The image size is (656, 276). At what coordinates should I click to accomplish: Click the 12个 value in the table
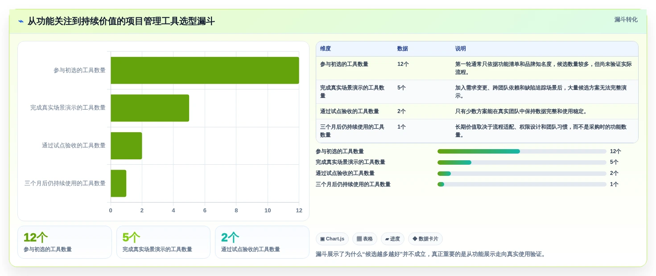click(403, 64)
